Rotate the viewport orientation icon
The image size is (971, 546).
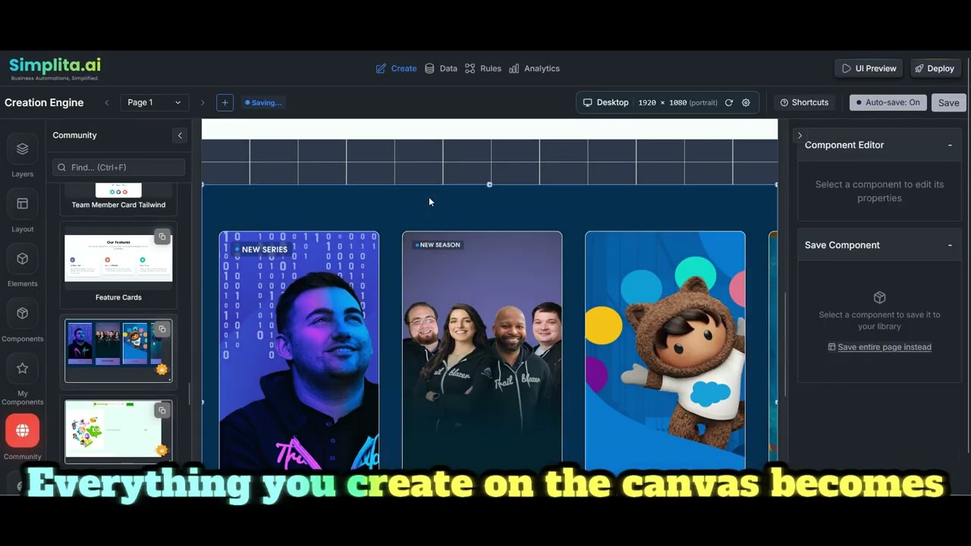(729, 102)
